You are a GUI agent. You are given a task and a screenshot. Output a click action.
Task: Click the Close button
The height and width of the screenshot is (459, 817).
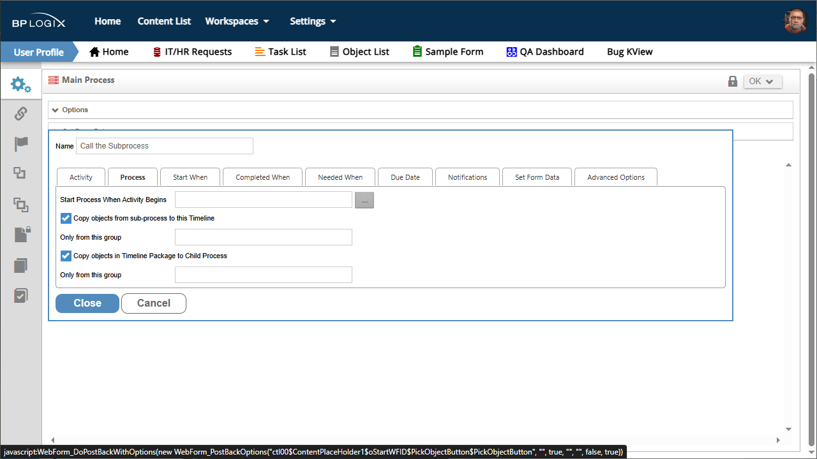(87, 303)
